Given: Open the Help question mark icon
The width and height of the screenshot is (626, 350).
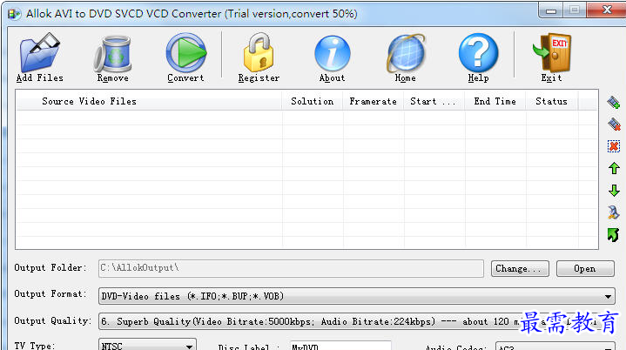Looking at the screenshot, I should (478, 53).
